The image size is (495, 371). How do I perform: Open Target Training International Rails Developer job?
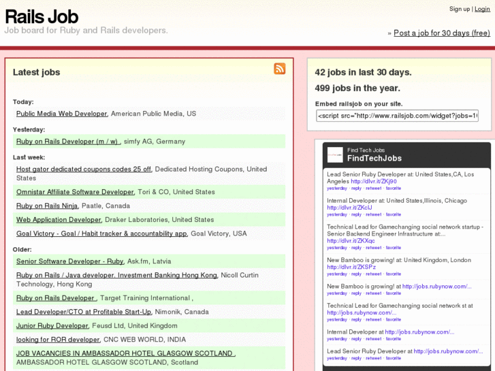tap(56, 298)
